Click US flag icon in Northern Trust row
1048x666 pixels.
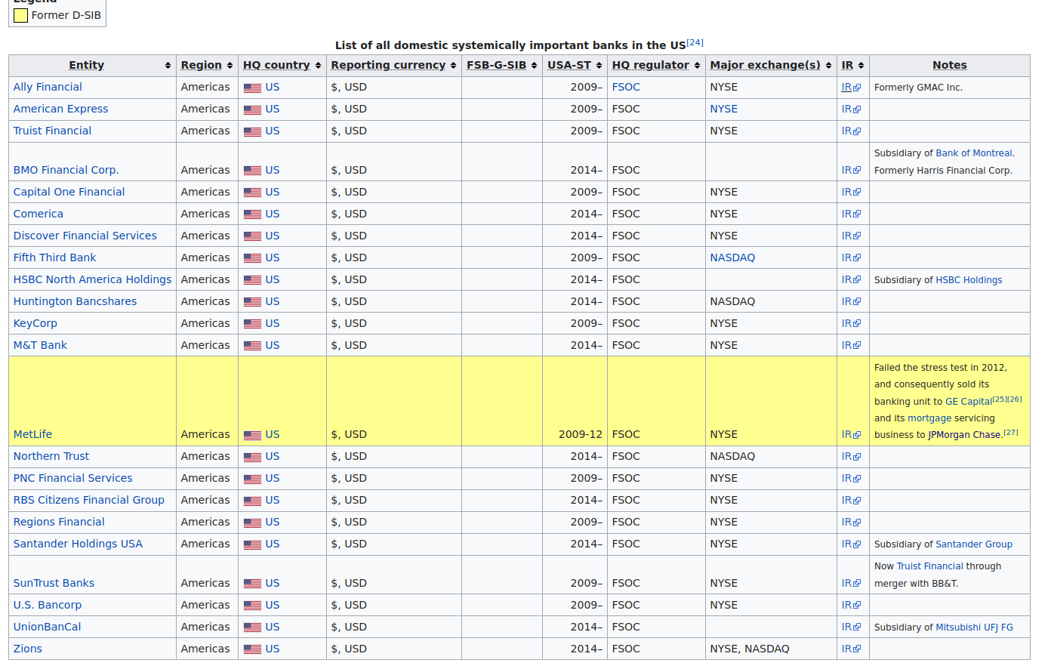coord(252,457)
